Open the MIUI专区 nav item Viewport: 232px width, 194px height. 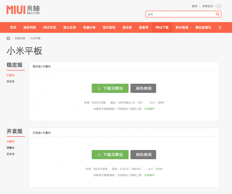(50, 27)
